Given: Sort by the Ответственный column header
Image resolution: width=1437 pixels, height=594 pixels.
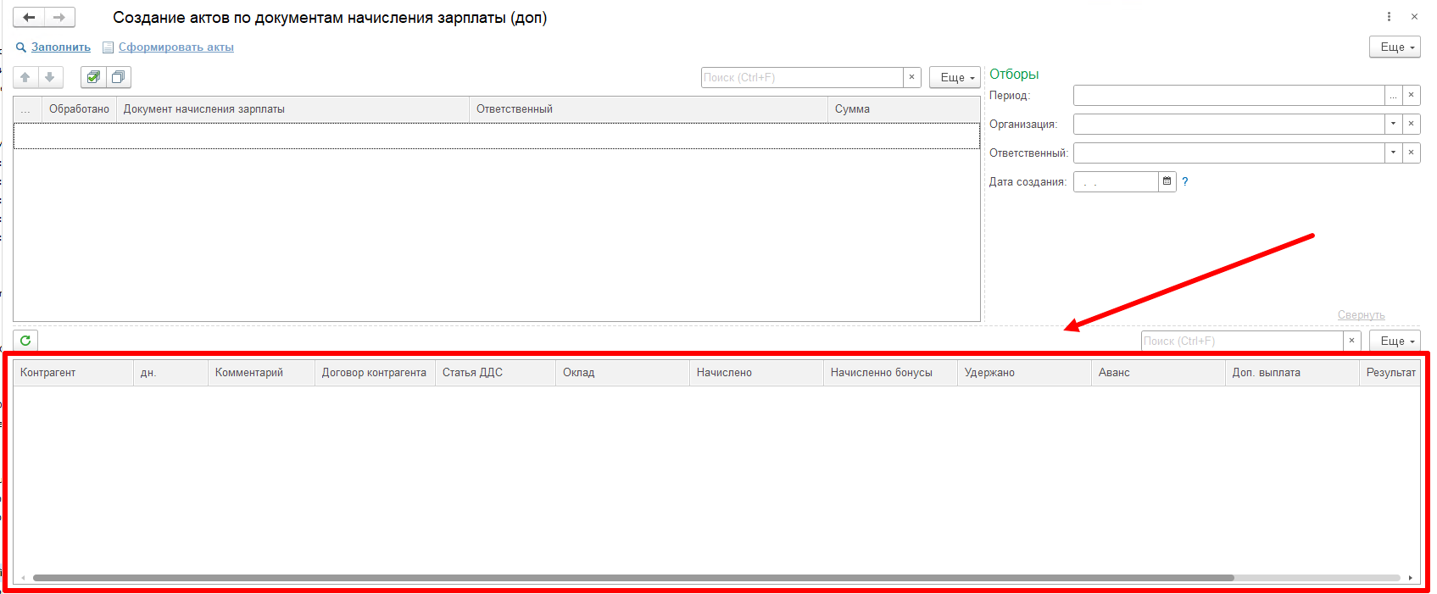Looking at the screenshot, I should coord(649,109).
